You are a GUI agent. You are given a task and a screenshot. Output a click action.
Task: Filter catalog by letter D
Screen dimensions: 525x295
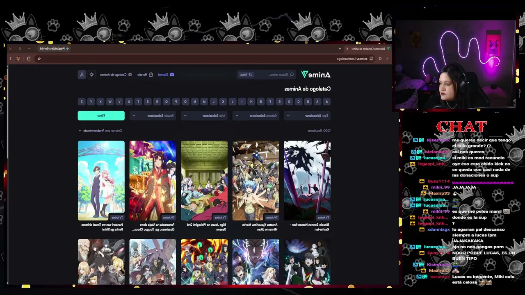point(289,102)
